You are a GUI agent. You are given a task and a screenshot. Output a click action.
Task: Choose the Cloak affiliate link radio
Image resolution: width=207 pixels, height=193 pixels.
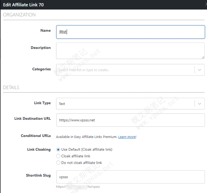tap(58, 156)
